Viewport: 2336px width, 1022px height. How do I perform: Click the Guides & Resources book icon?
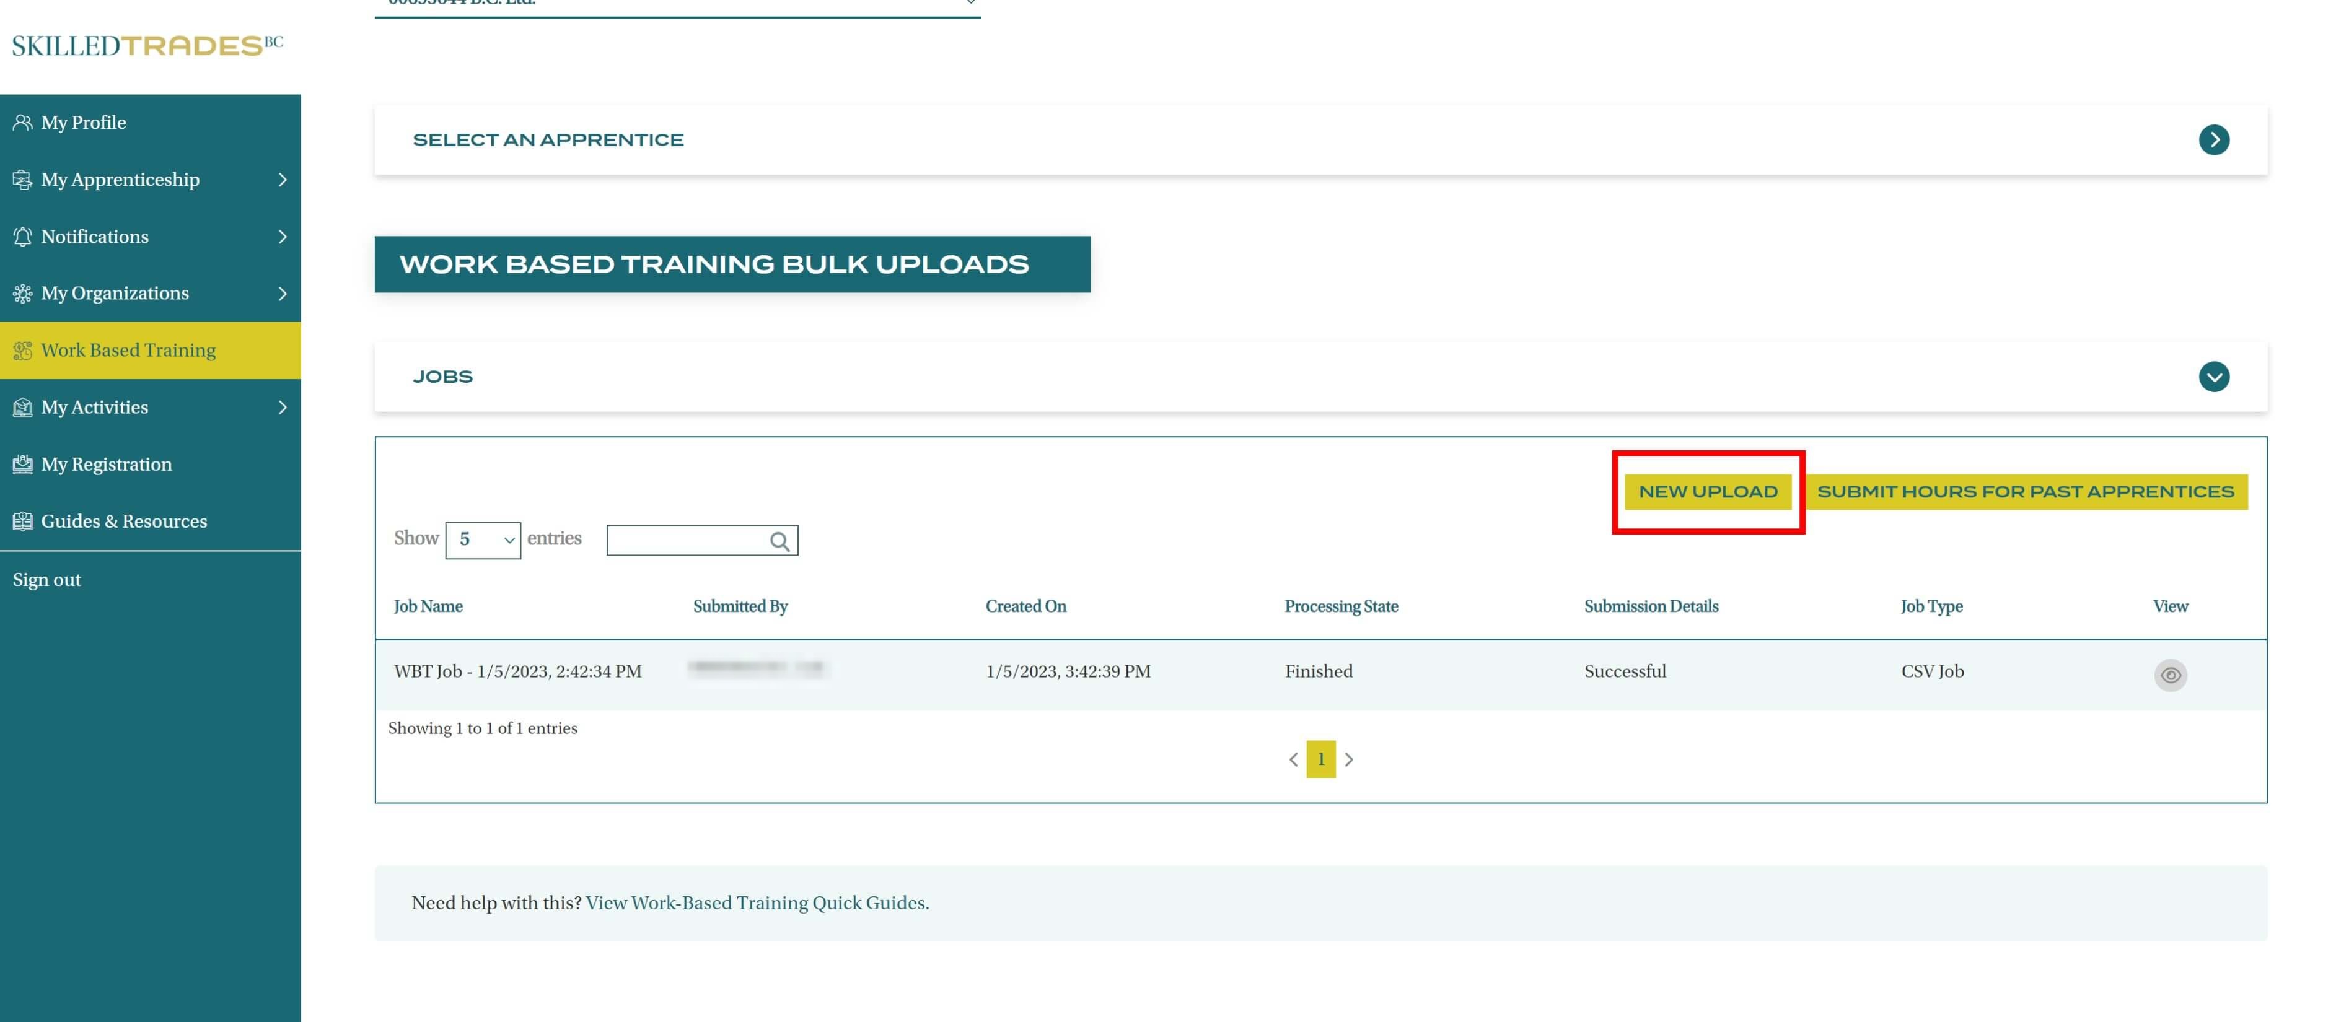tap(23, 522)
